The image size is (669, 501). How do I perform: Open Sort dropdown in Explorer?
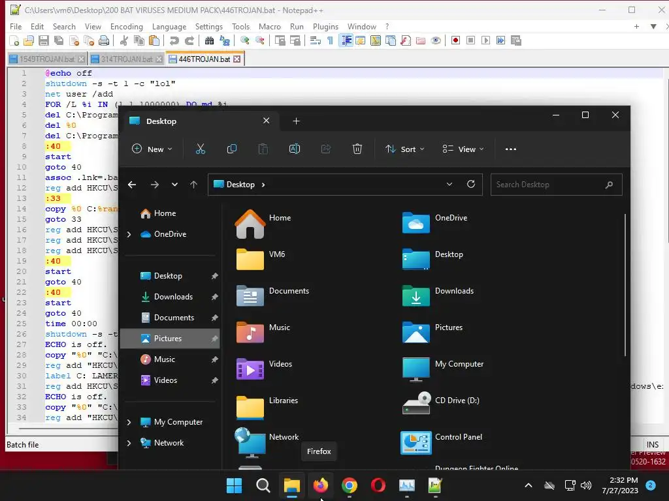[x=404, y=149]
